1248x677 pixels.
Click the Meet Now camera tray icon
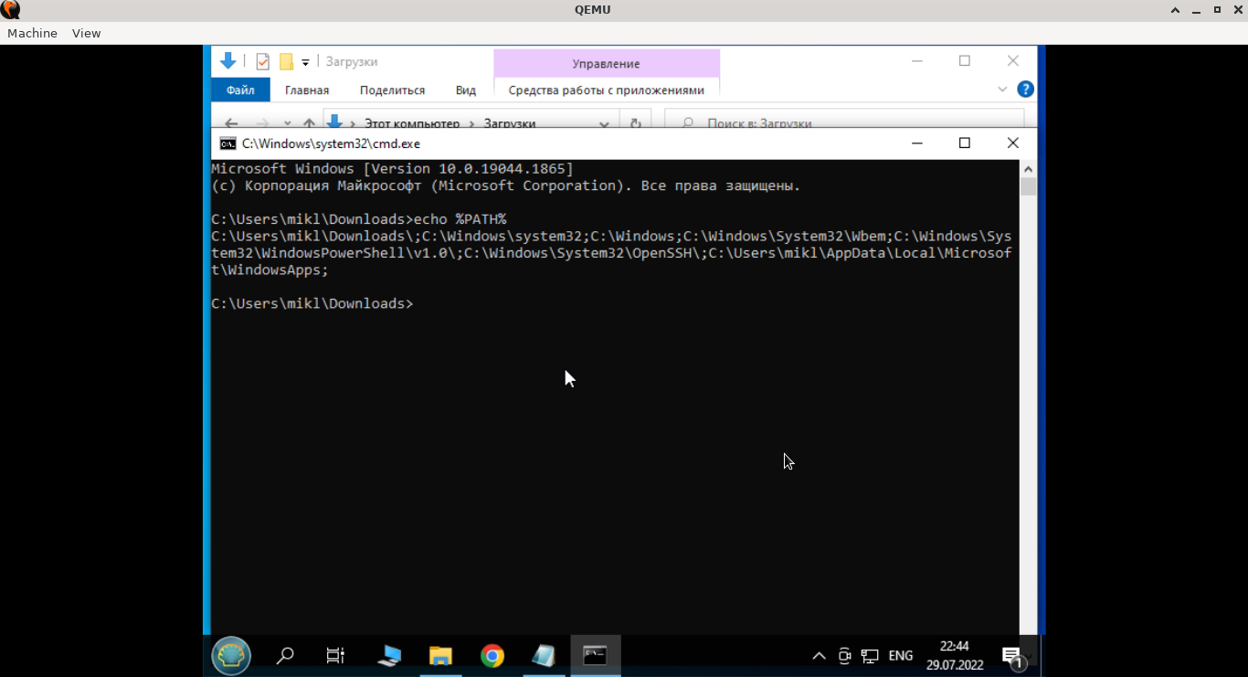point(844,656)
